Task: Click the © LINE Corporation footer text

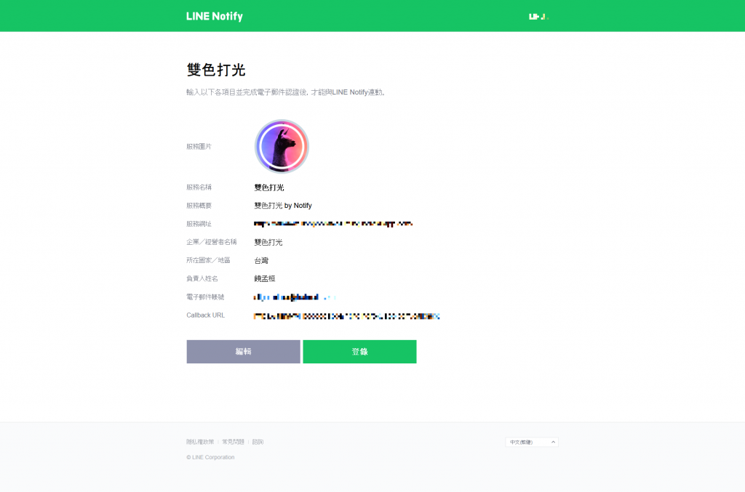Action: click(210, 457)
